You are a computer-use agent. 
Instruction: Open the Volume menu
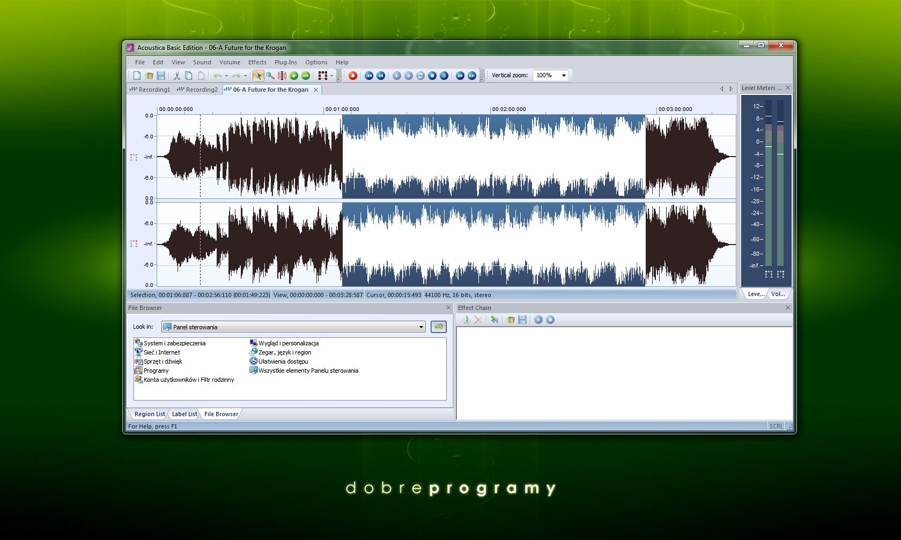click(230, 62)
